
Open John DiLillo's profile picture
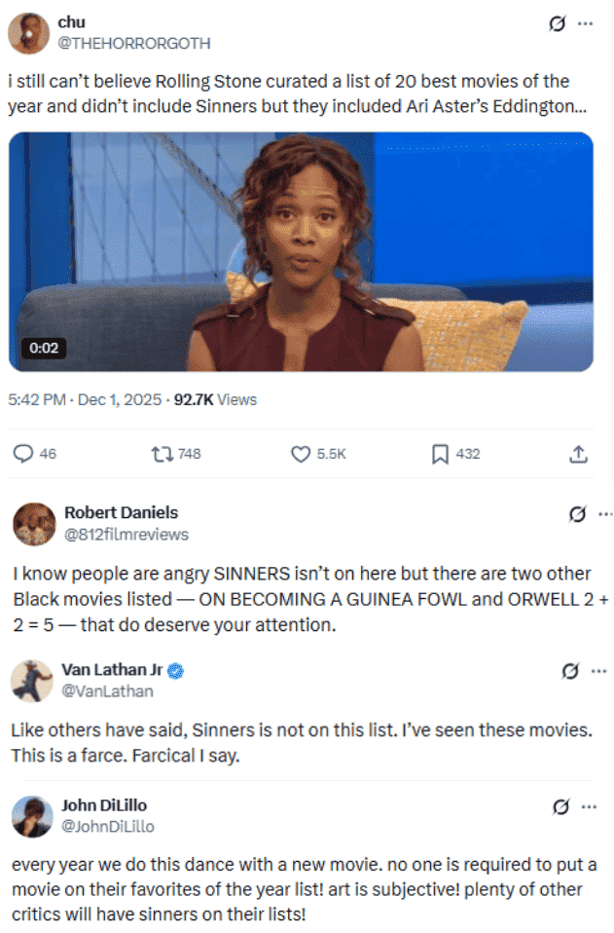coord(32,816)
